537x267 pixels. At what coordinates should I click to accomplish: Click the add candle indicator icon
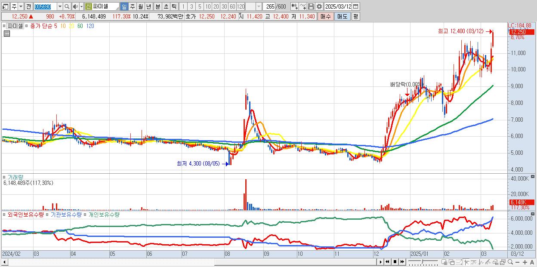coord(295,6)
